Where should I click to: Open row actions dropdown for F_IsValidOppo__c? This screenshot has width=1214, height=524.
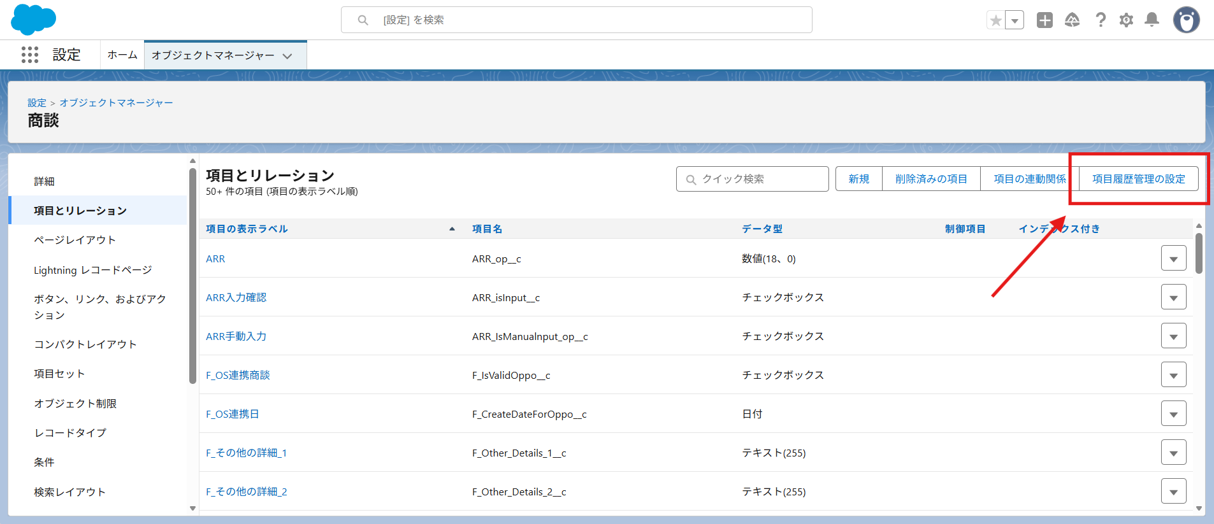[1173, 375]
